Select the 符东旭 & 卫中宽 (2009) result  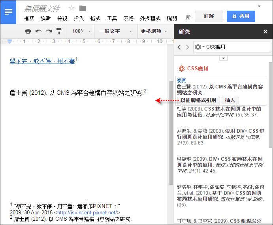click(219, 221)
